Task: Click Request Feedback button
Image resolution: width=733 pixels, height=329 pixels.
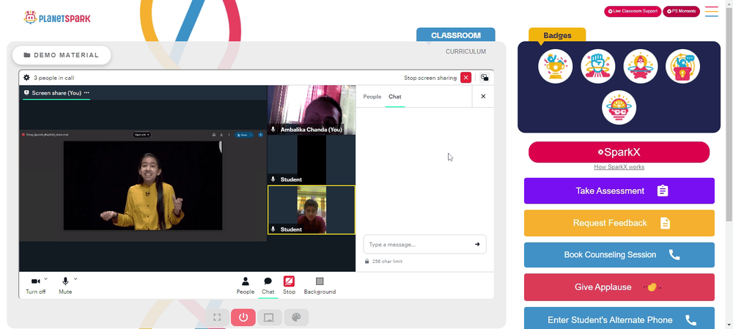Action: [x=619, y=223]
